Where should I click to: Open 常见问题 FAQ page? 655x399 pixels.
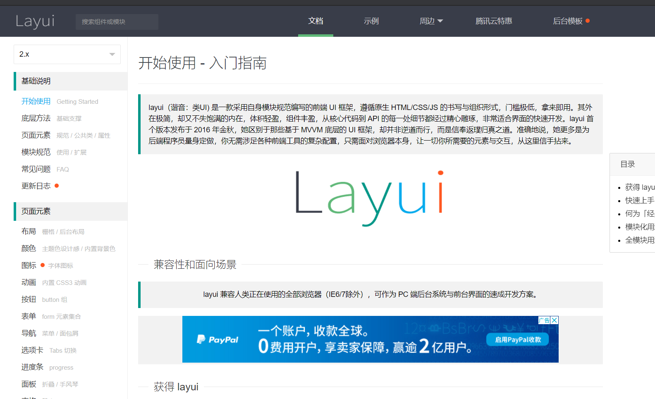tap(45, 169)
